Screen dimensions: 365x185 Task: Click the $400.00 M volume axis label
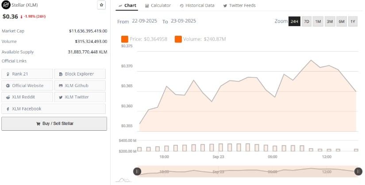pyautogui.click(x=127, y=140)
